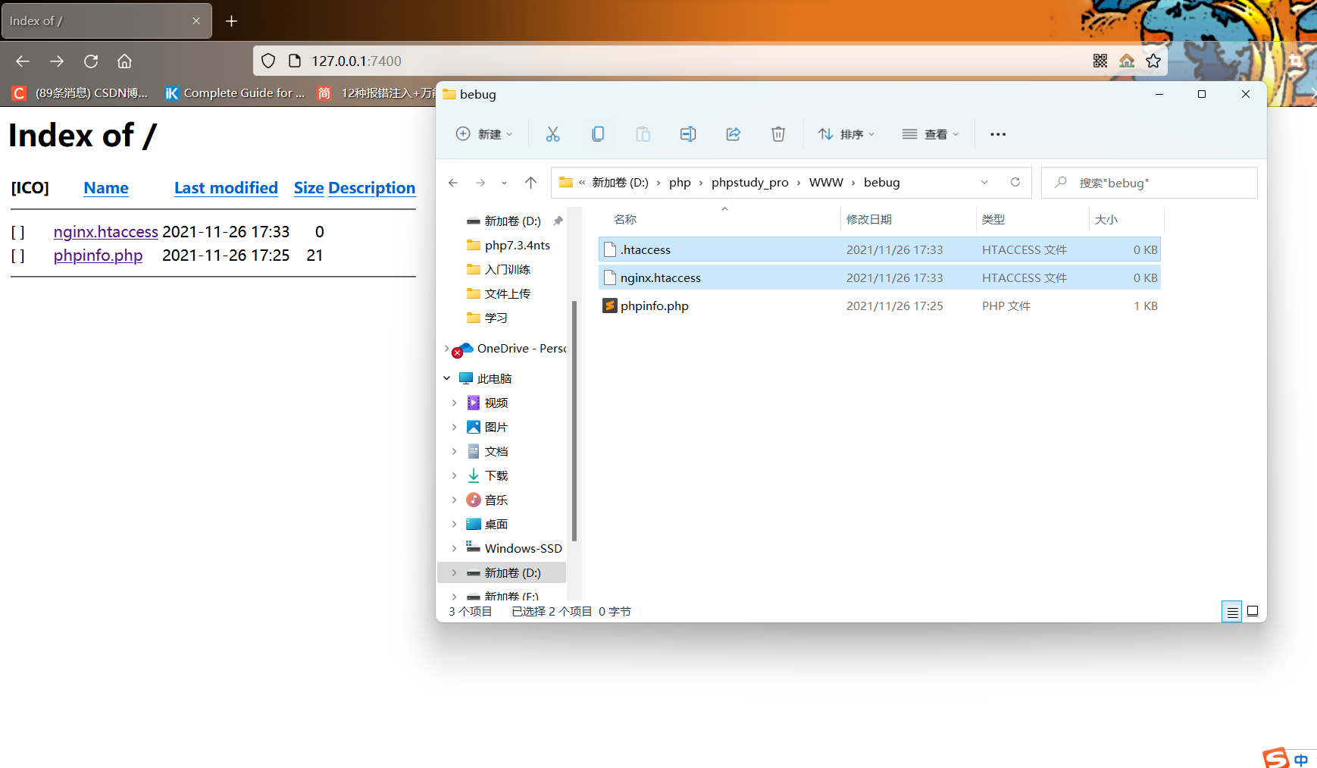Expand 新加卷 (D:) node under 此电脑

click(x=454, y=572)
